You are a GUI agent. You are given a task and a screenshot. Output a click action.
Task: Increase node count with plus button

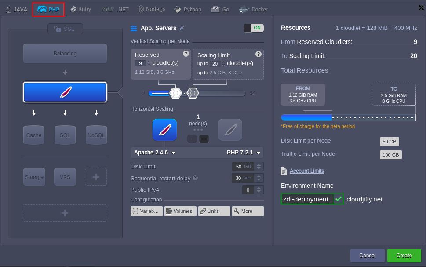click(204, 139)
